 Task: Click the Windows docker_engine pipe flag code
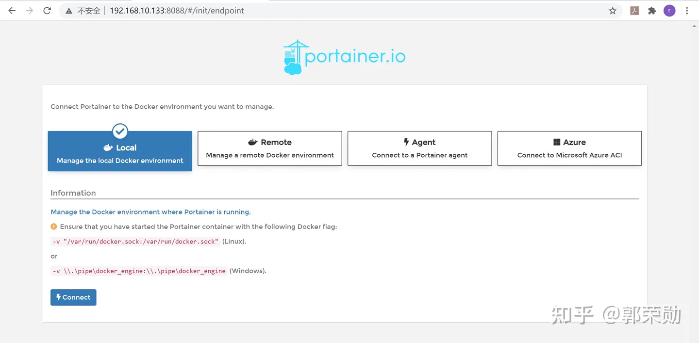(x=139, y=271)
